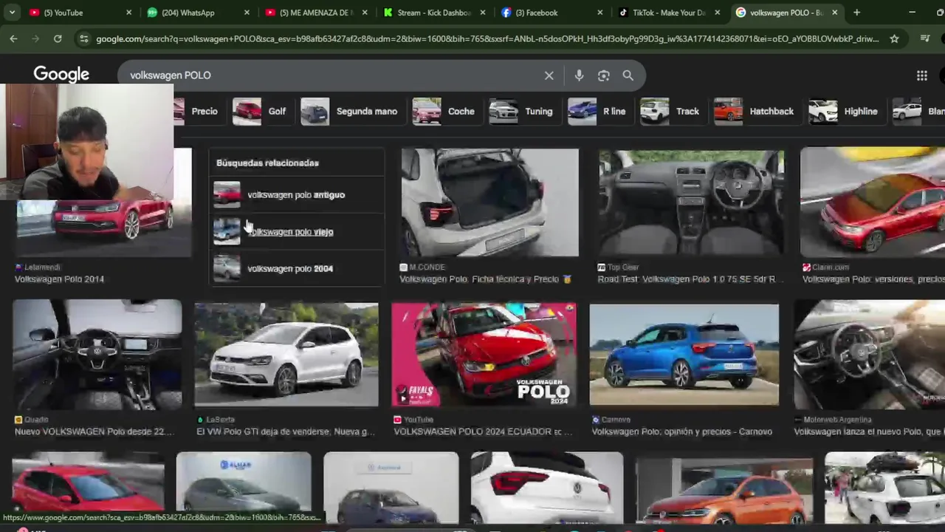Open blue Polo image from Carnovo
The width and height of the screenshot is (945, 532).
pyautogui.click(x=684, y=355)
